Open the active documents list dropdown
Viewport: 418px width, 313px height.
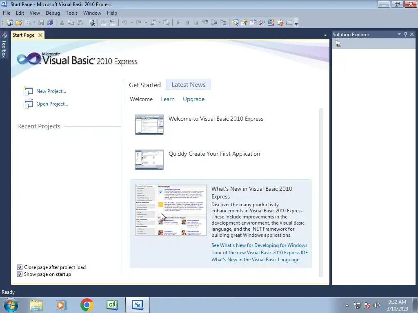pos(325,35)
